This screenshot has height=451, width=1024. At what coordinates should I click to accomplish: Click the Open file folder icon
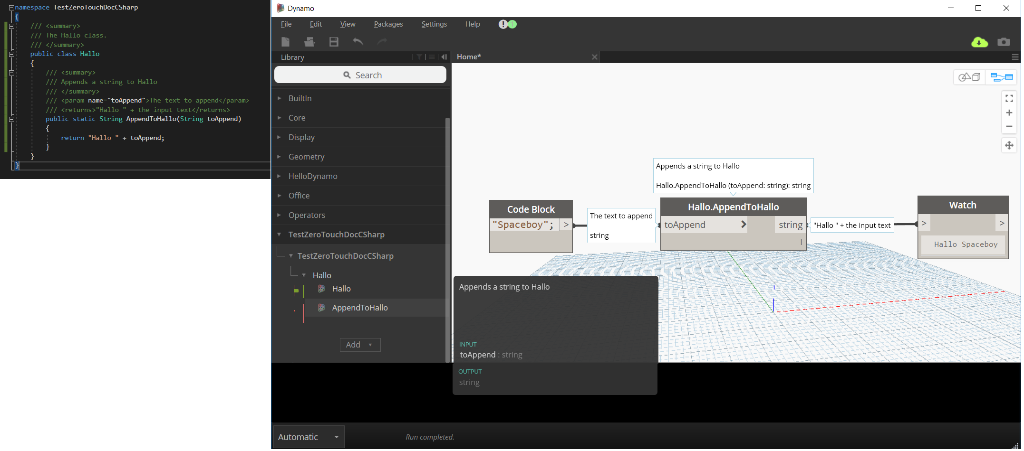point(309,42)
